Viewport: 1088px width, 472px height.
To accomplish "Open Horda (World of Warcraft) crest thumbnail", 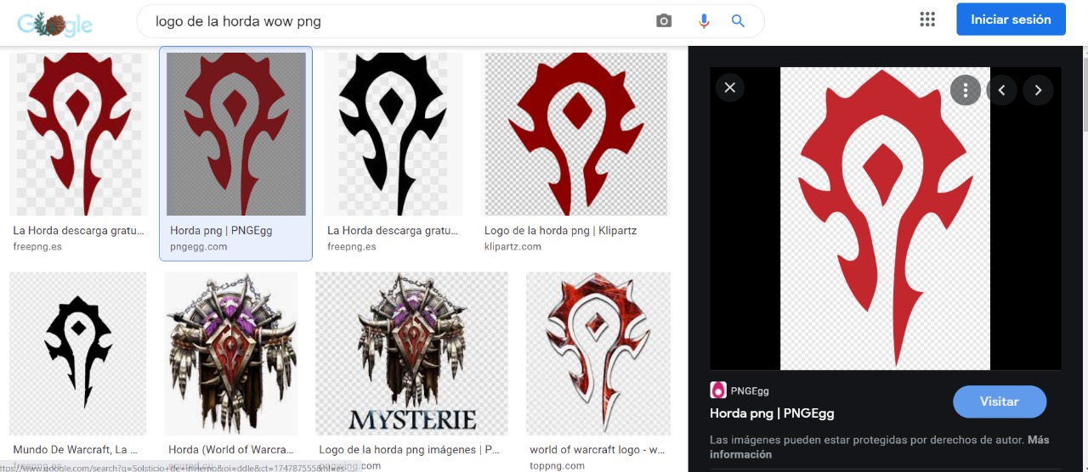I will pos(231,353).
